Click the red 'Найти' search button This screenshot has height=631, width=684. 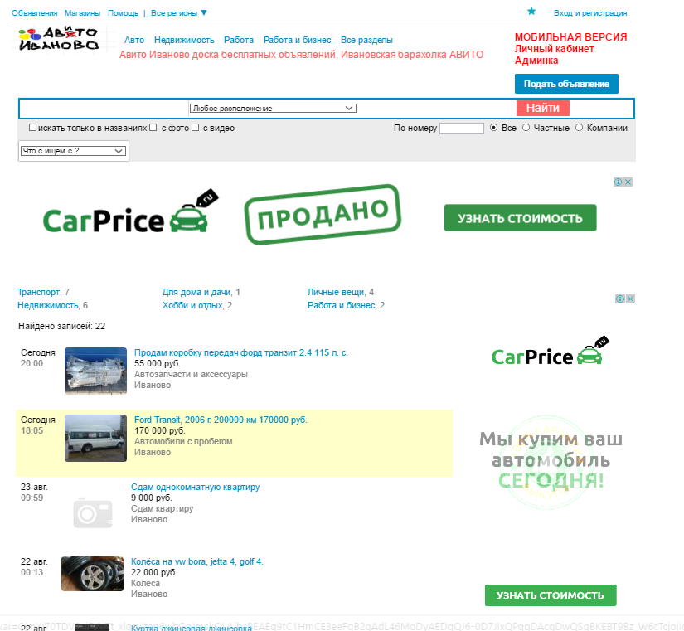[542, 108]
